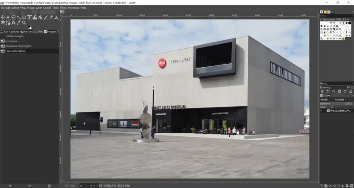Screen dimensions: 354x188
Task: Open the zoom percentage dropdown
Action: (x=92, y=185)
